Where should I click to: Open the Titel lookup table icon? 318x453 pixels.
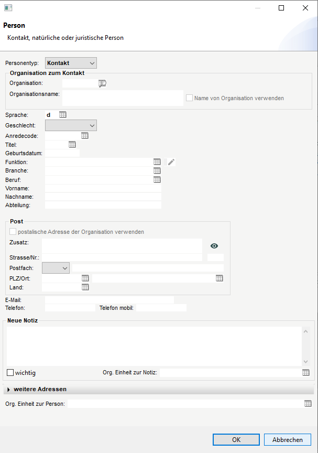[x=72, y=144]
